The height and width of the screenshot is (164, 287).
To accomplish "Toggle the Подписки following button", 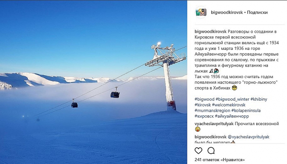I will [257, 12].
